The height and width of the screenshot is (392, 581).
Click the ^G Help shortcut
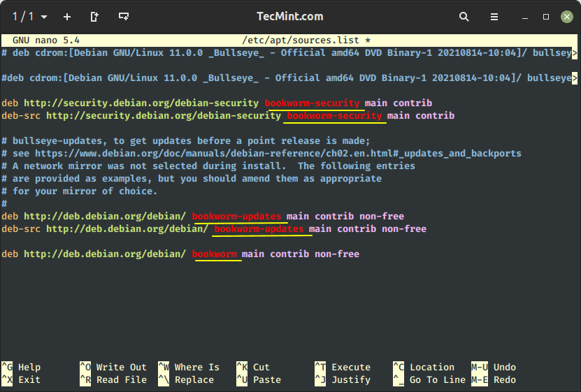21,367
